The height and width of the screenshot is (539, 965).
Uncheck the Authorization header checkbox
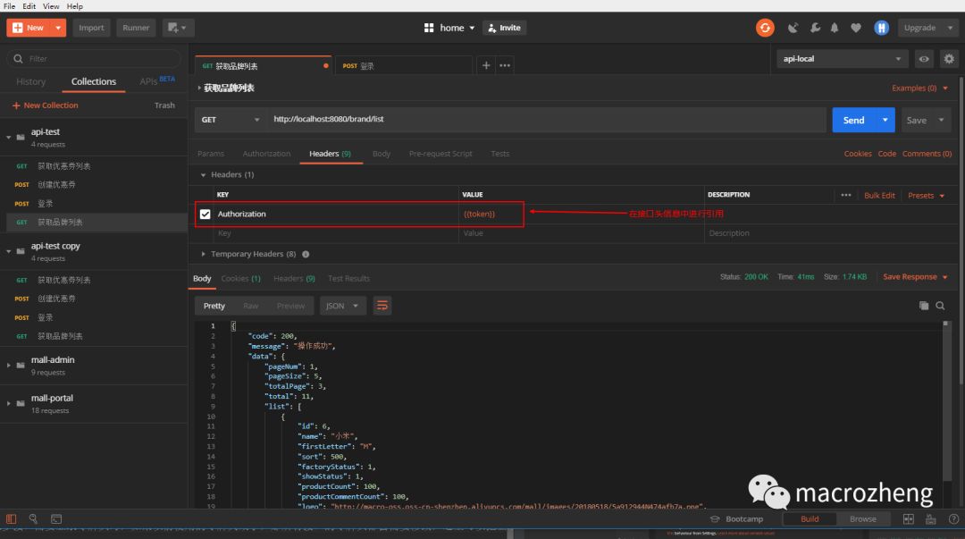pos(205,214)
